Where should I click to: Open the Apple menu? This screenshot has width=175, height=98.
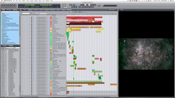(2, 1)
